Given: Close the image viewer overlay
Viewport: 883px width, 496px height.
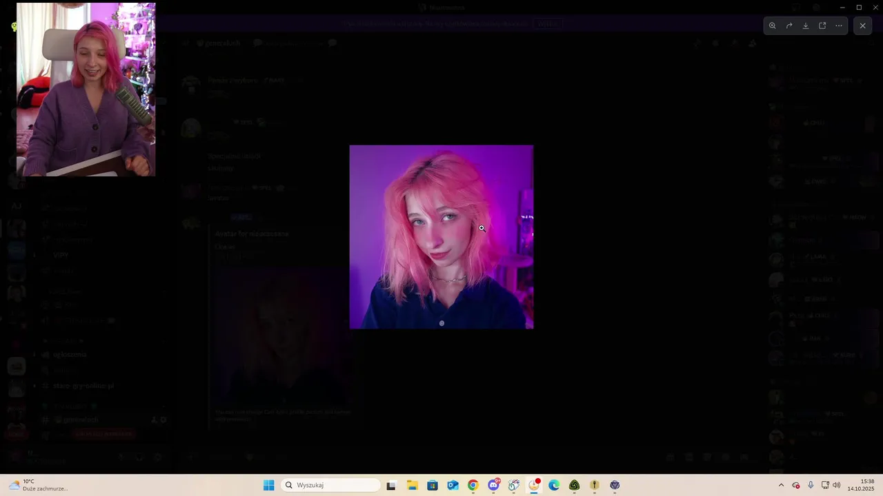Looking at the screenshot, I should [x=862, y=25].
